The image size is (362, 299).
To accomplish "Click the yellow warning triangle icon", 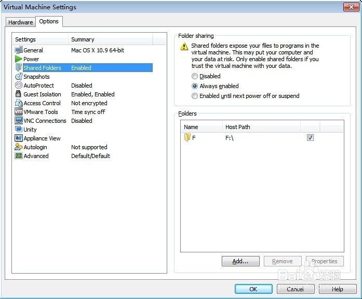I will [184, 46].
